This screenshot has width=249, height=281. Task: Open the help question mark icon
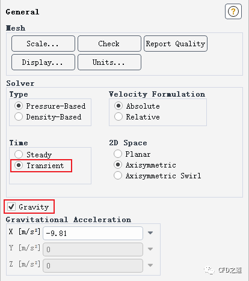[x=233, y=11]
